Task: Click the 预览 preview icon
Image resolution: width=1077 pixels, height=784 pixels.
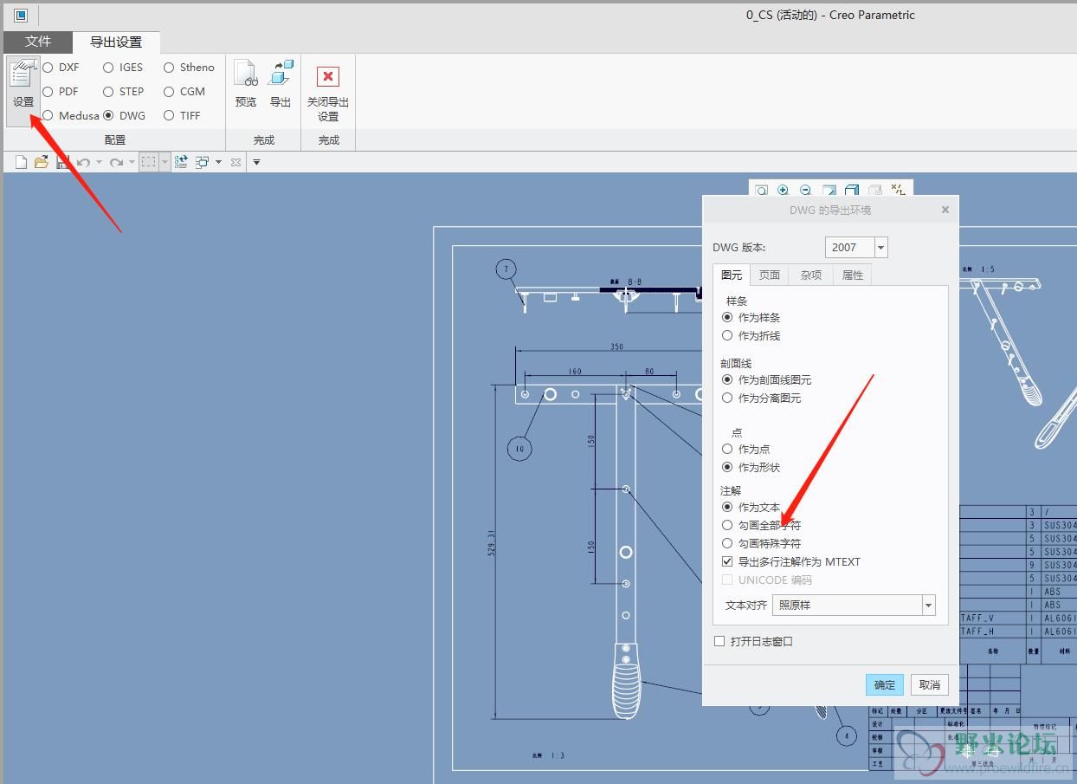Action: [x=246, y=84]
